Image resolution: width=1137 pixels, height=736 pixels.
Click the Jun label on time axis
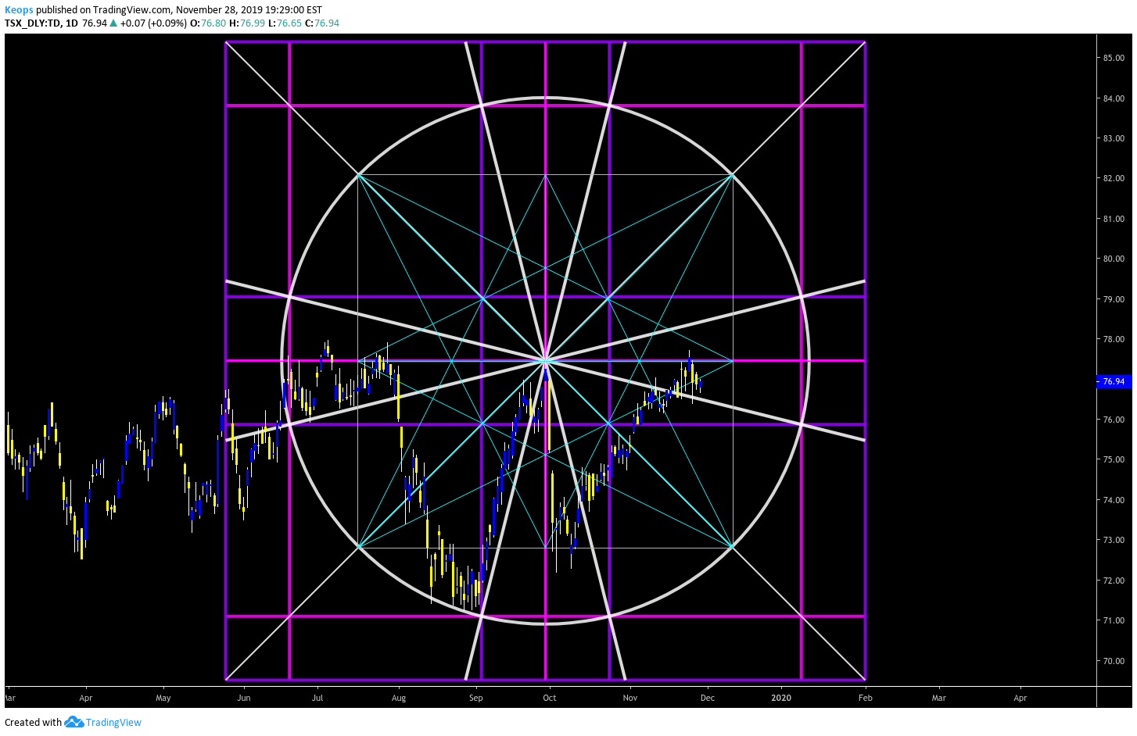tap(244, 698)
